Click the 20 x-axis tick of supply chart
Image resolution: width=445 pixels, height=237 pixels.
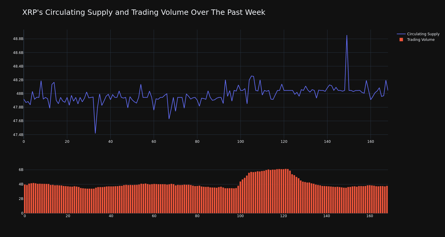[67, 142]
